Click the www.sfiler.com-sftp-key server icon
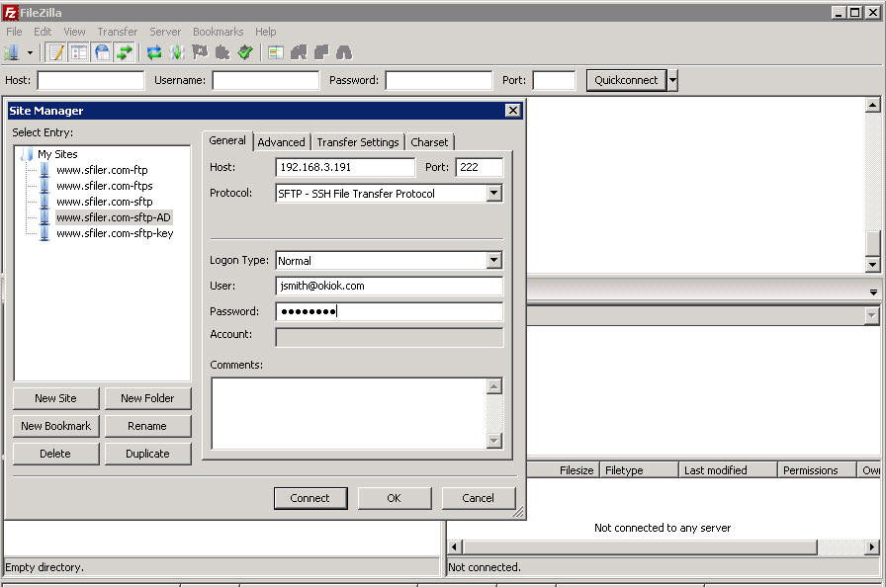The height and width of the screenshot is (587, 886). (x=44, y=233)
